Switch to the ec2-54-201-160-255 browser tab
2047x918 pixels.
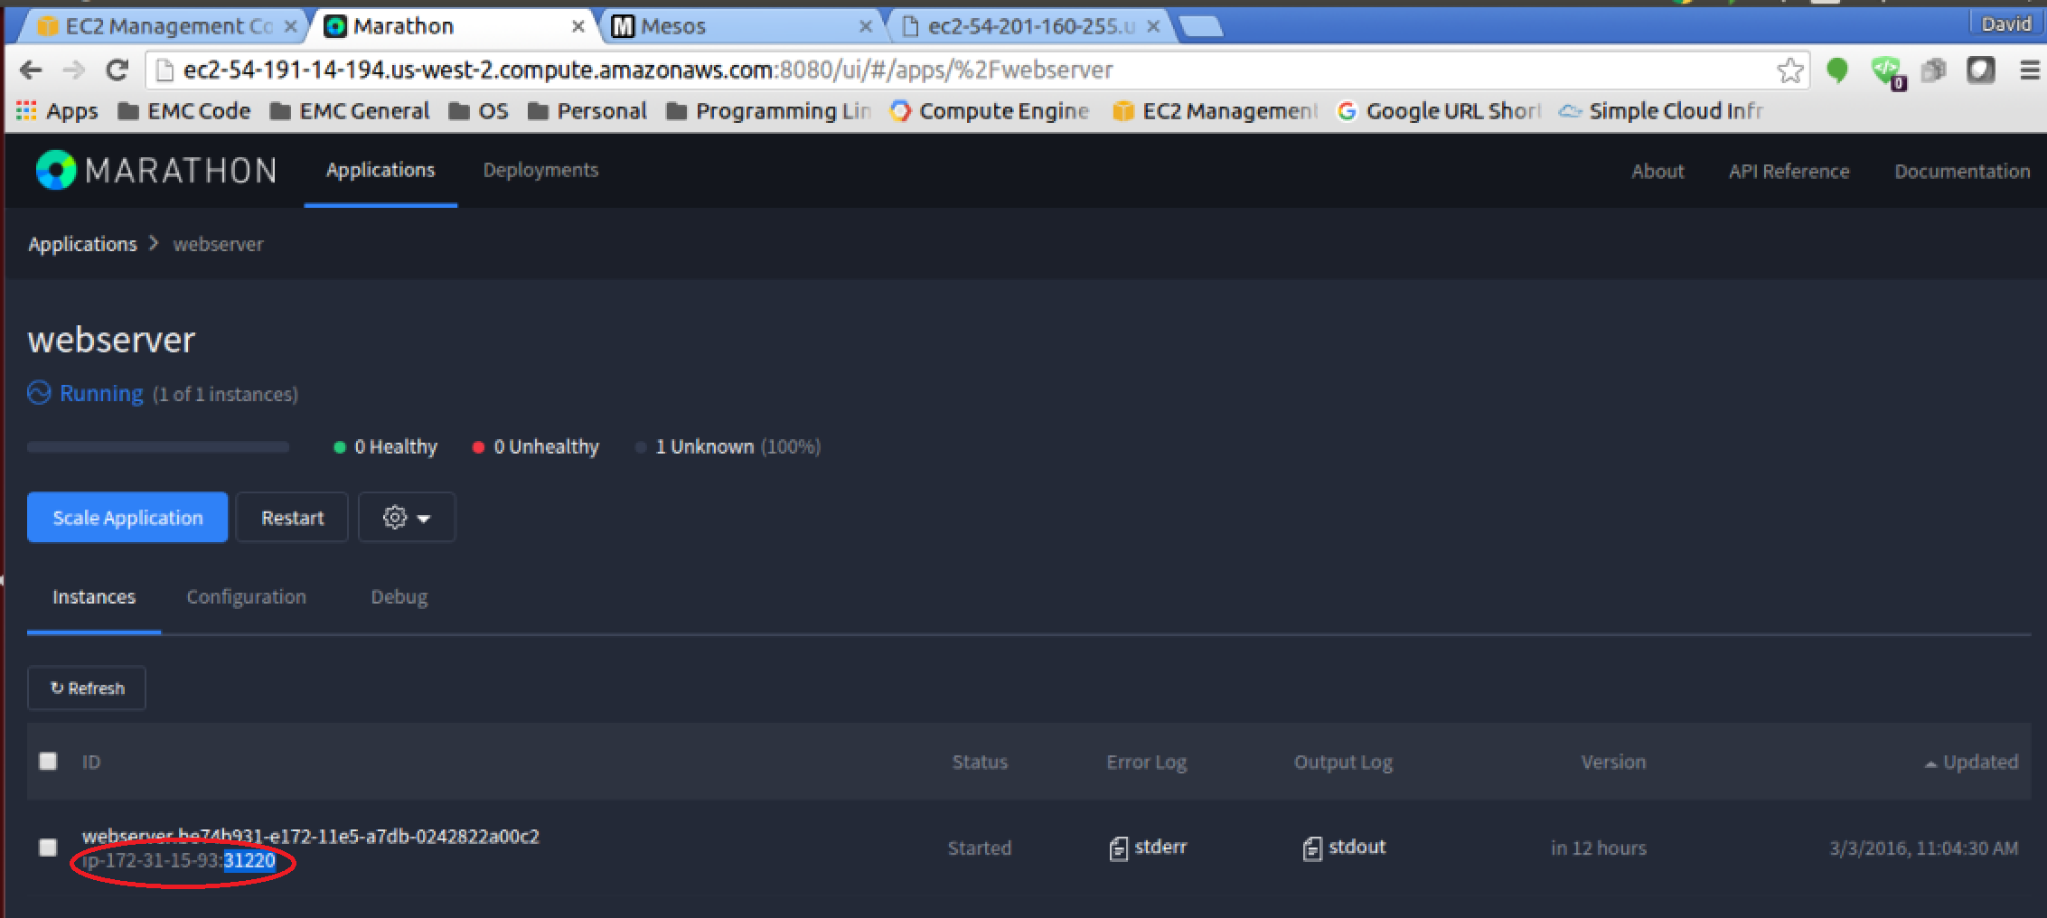1030,26
